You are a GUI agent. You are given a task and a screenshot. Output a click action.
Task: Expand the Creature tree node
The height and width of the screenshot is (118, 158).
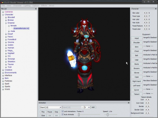point(3,70)
